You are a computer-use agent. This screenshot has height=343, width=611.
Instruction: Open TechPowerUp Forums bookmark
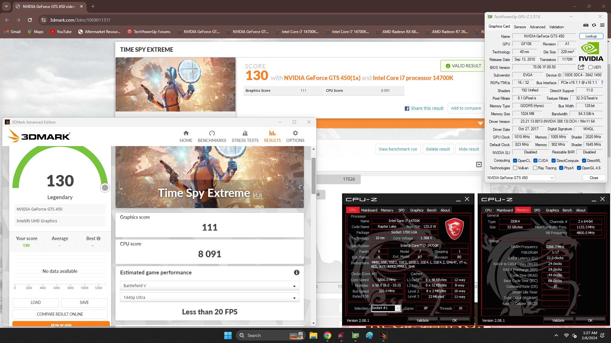point(149,32)
